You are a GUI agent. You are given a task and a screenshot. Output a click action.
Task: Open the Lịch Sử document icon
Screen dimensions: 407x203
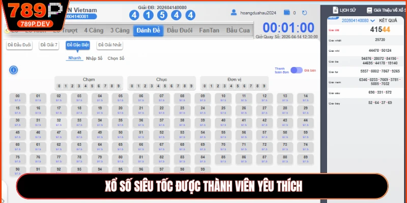tap(335, 10)
